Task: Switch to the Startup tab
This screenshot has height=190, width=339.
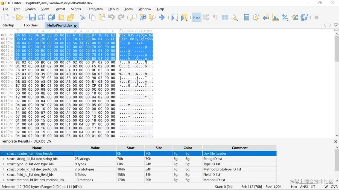Action: coord(8,25)
